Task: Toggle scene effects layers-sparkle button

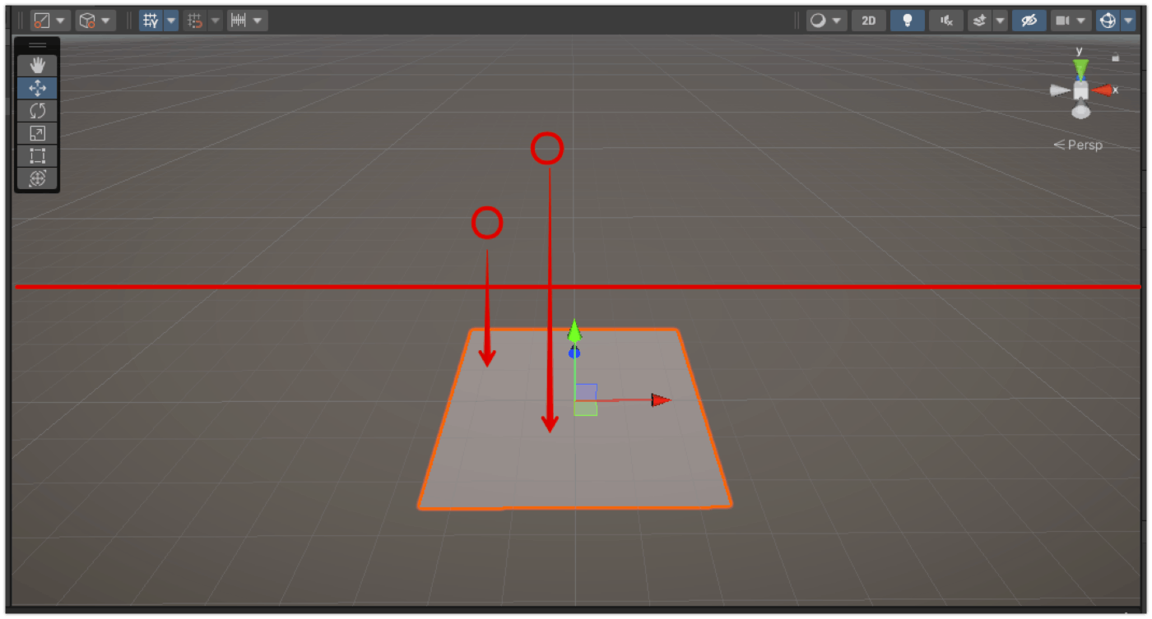Action: [x=979, y=21]
